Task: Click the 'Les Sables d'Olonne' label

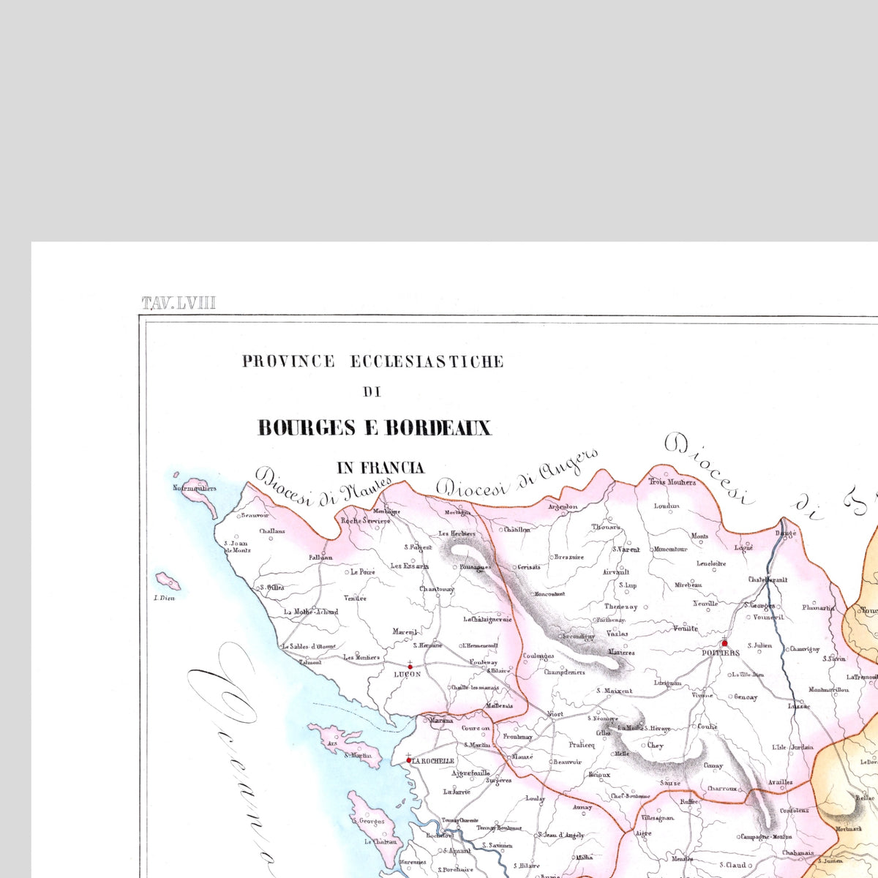Action: [309, 646]
